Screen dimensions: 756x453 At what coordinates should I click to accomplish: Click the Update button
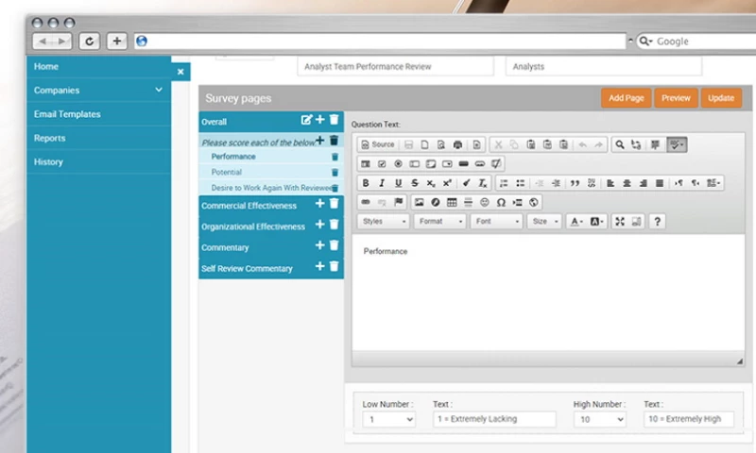[721, 98]
